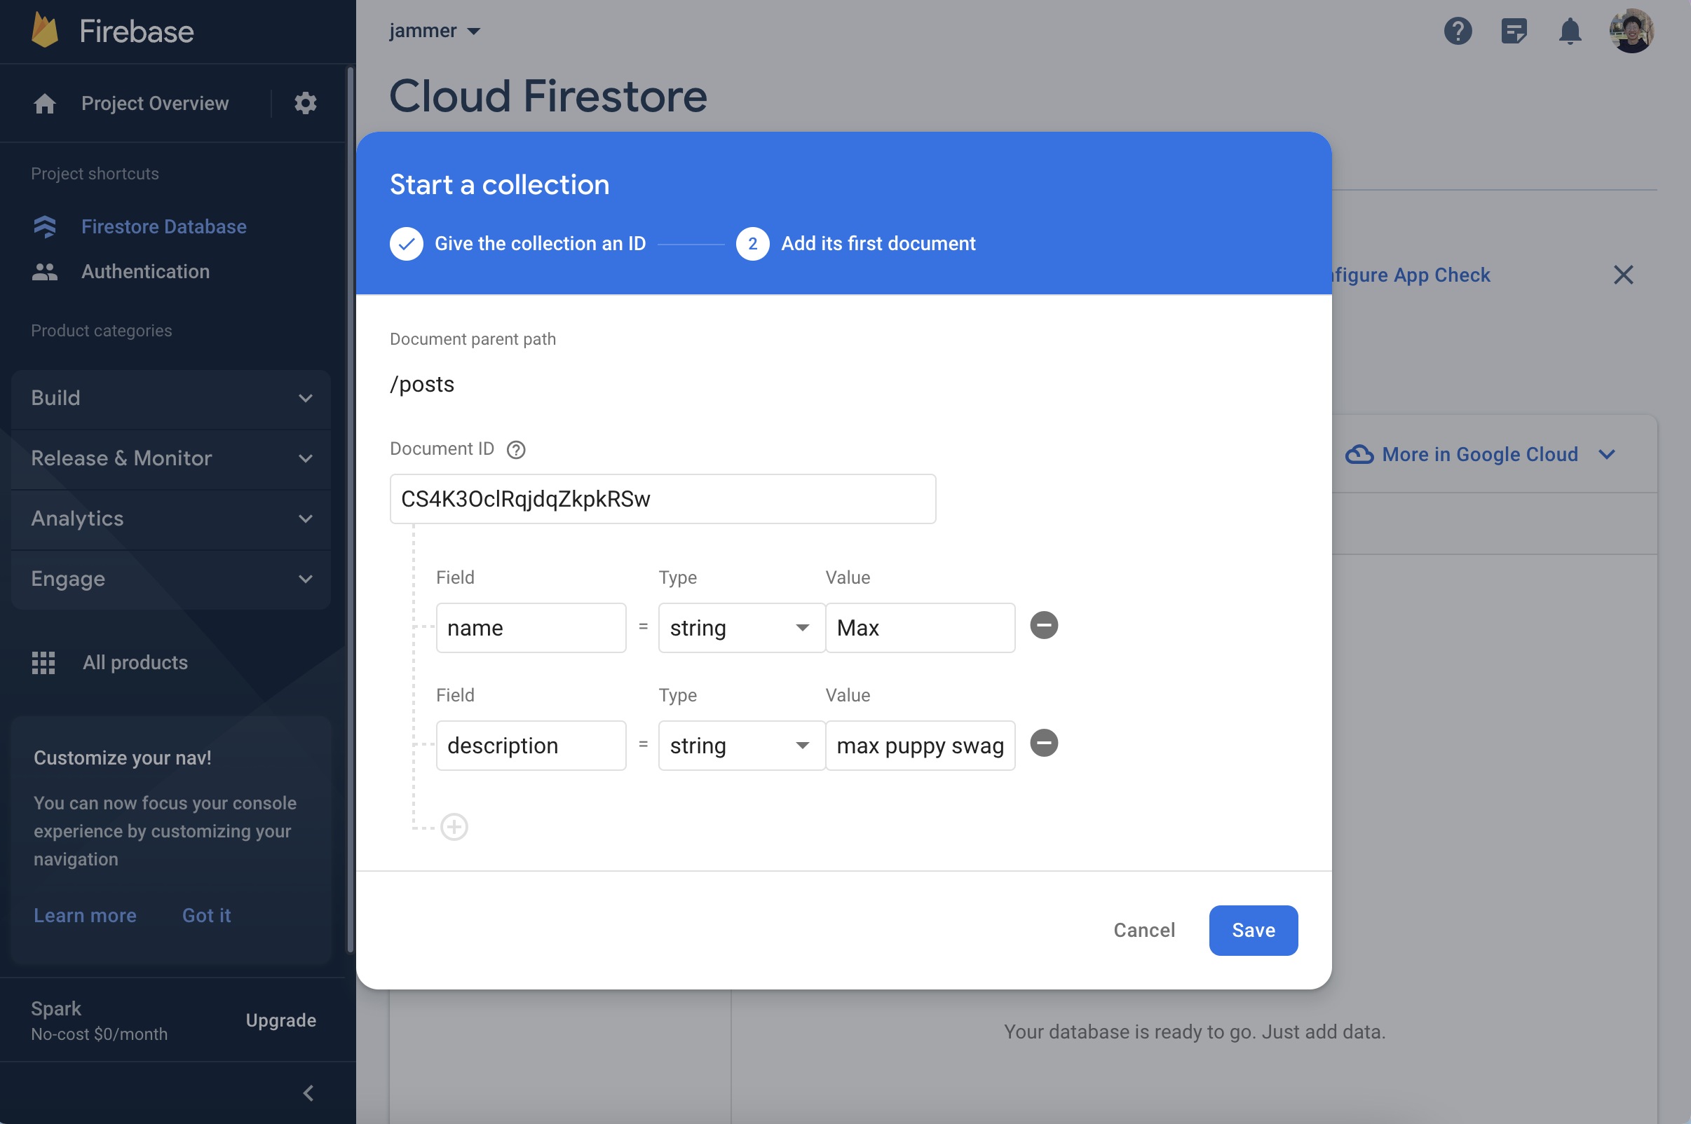Remove the name field entry

coord(1044,626)
